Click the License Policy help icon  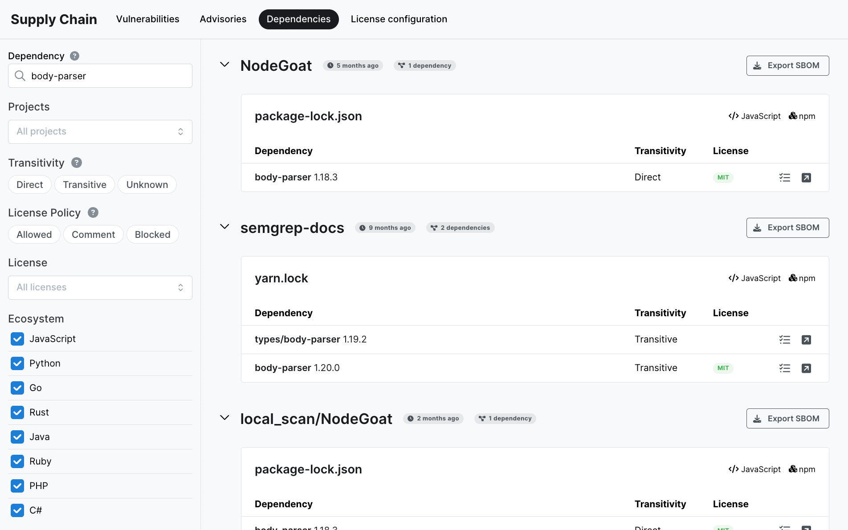(93, 213)
